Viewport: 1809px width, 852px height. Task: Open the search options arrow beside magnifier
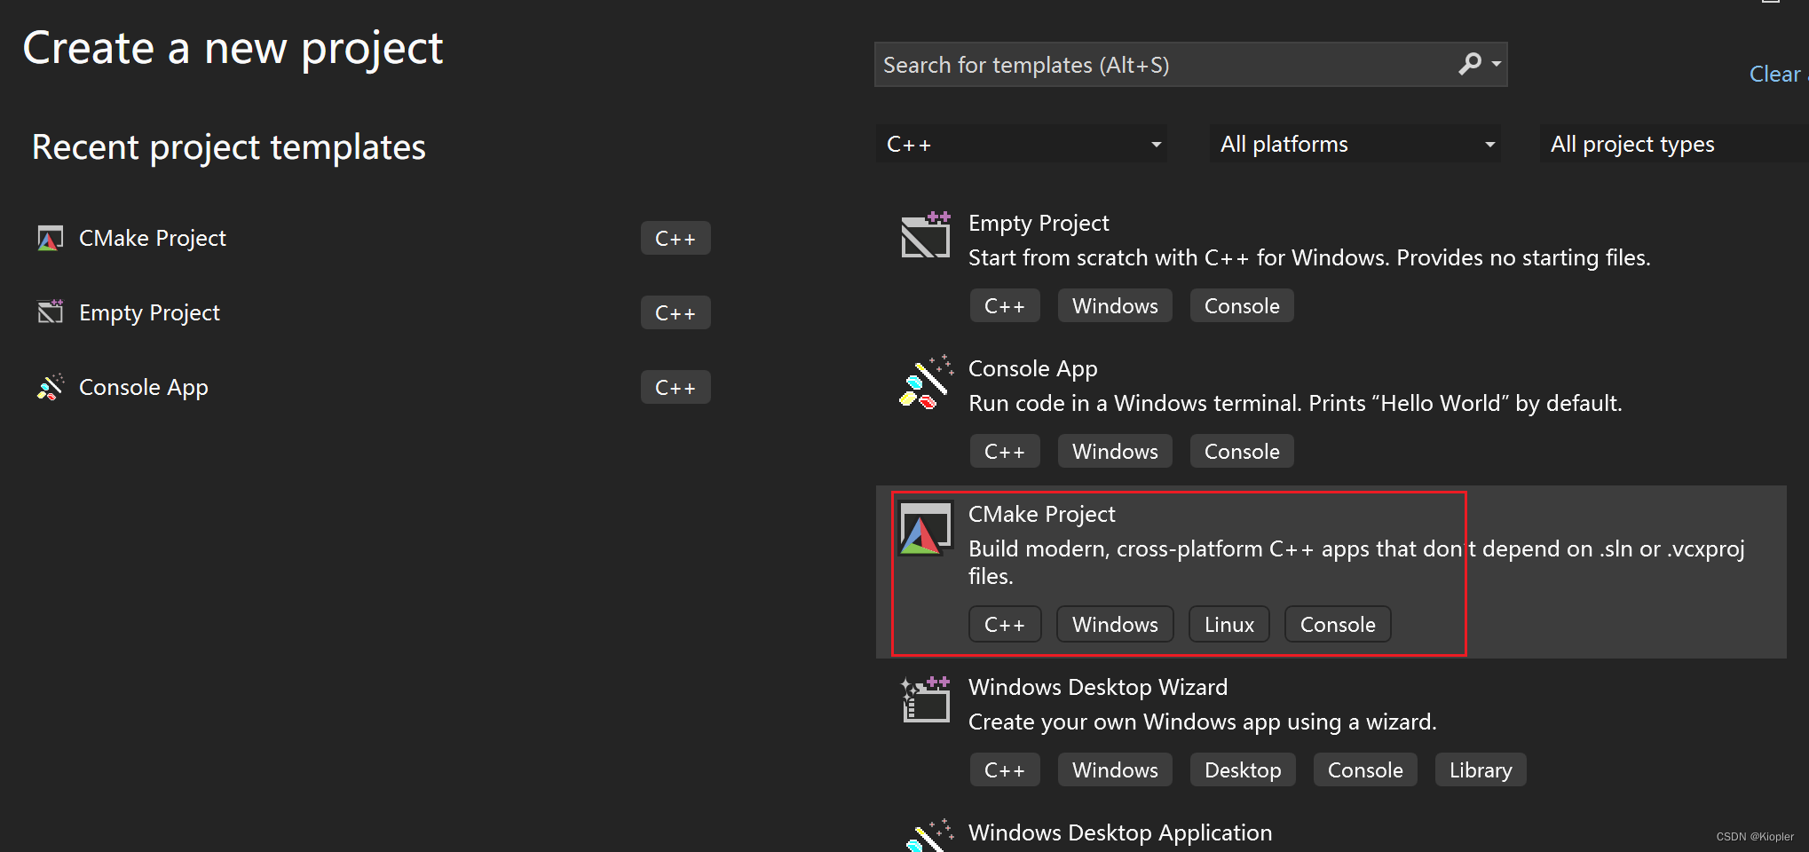point(1497,64)
